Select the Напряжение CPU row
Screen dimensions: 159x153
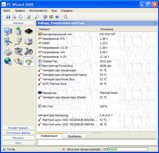pos(97,39)
